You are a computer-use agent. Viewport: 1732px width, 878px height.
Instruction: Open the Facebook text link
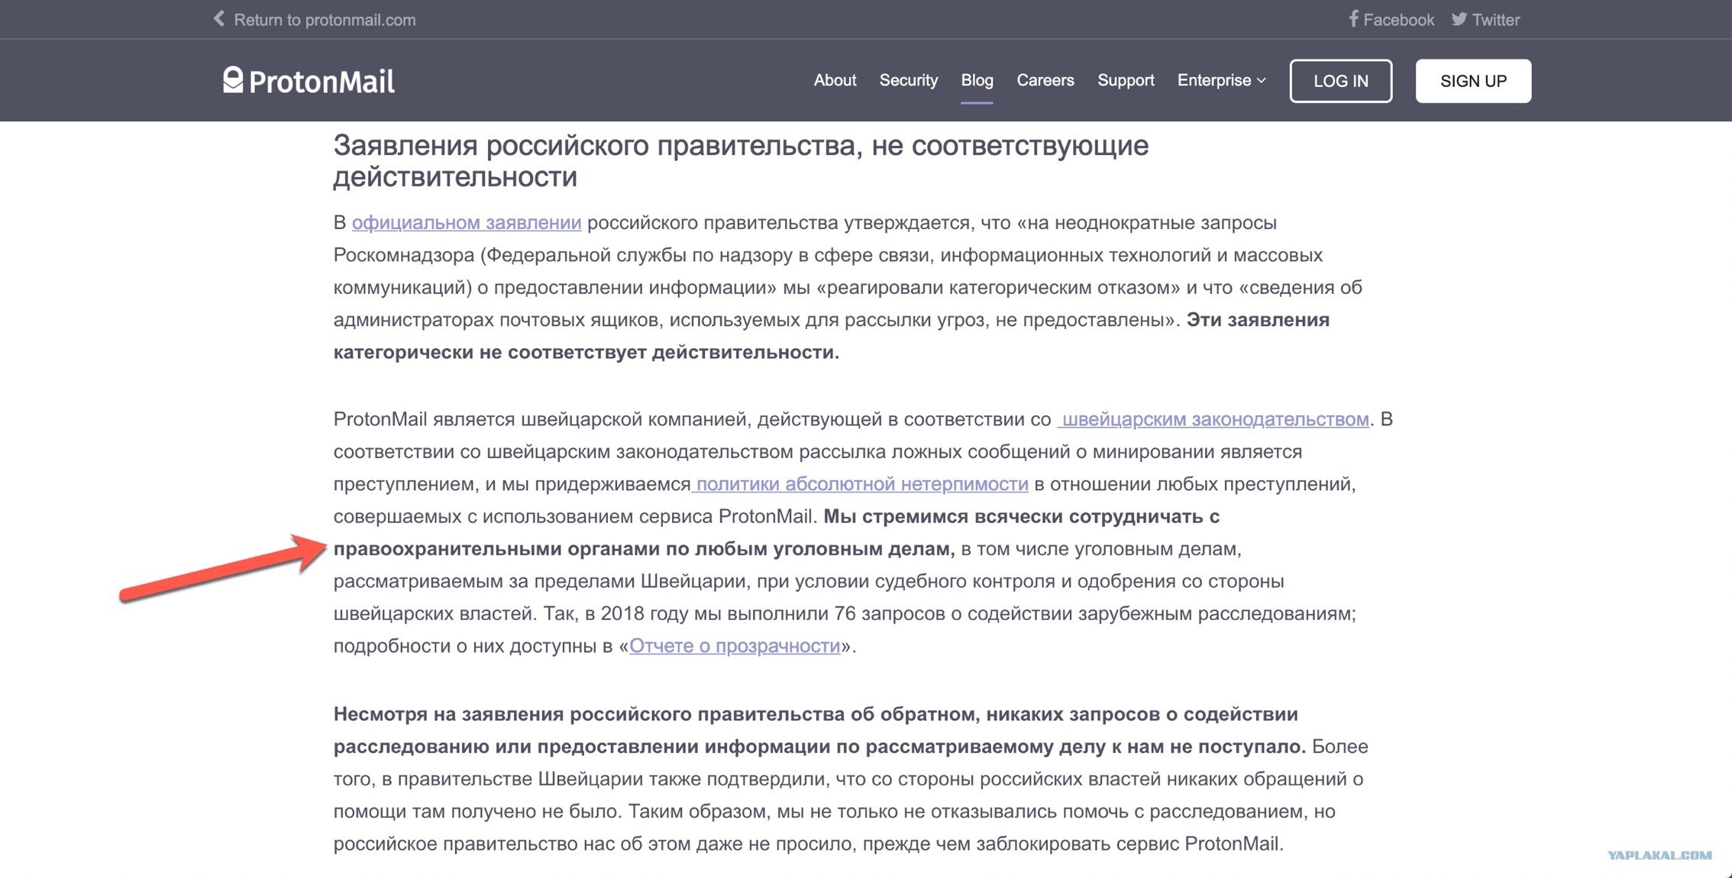(1398, 20)
